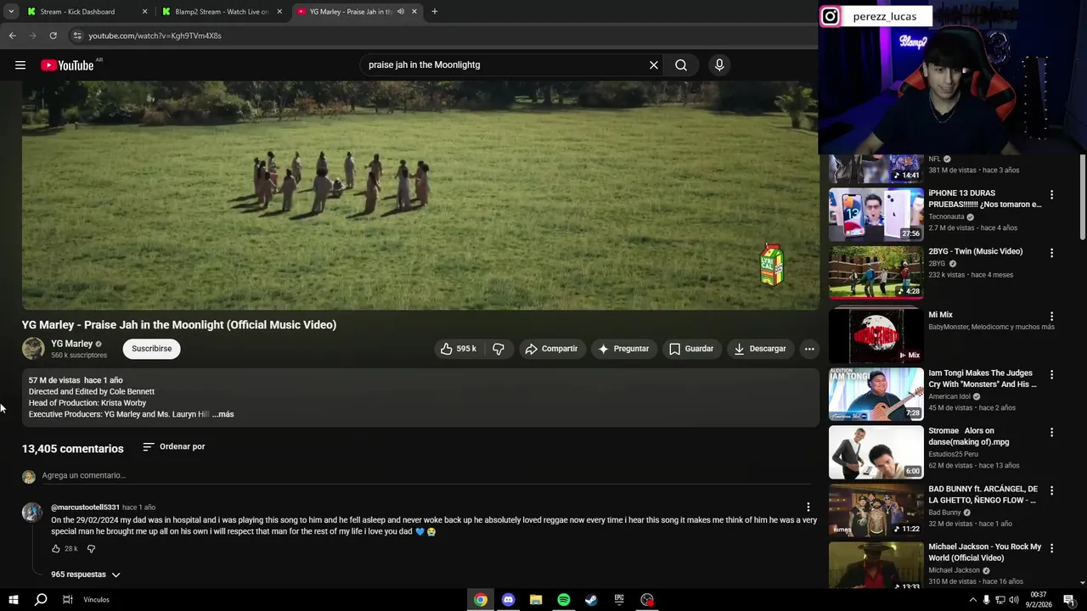Click the 57 M de vistas text

(54, 380)
